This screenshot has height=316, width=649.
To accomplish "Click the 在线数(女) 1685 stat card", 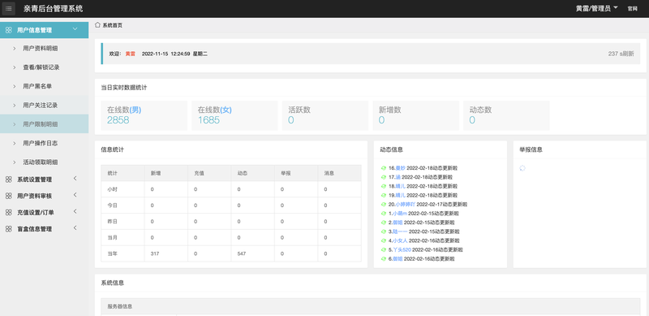I will pyautogui.click(x=234, y=115).
